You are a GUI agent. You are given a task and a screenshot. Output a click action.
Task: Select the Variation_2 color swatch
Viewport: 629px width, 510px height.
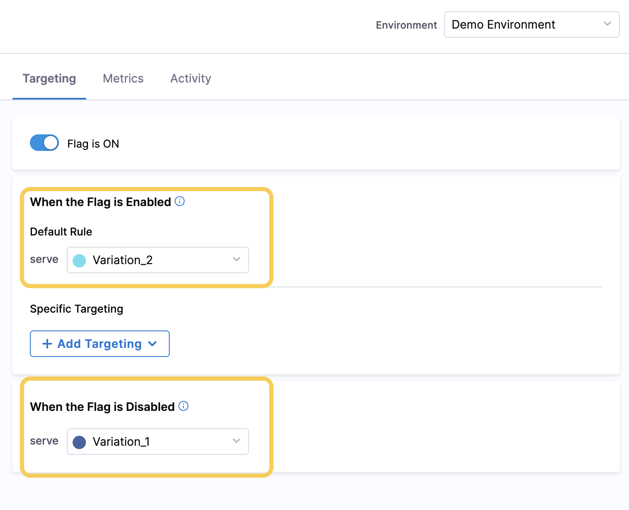[x=79, y=260]
